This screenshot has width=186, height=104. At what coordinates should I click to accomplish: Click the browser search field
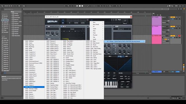[x=12, y=9]
